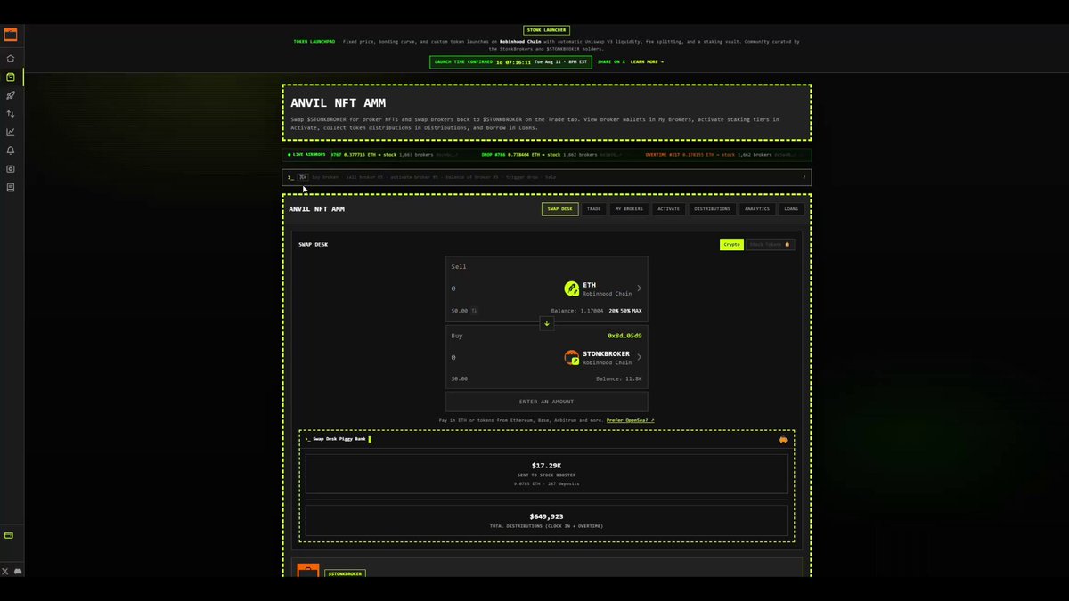Image resolution: width=1069 pixels, height=601 pixels.
Task: Select the Swap Desk tab
Action: (560, 209)
